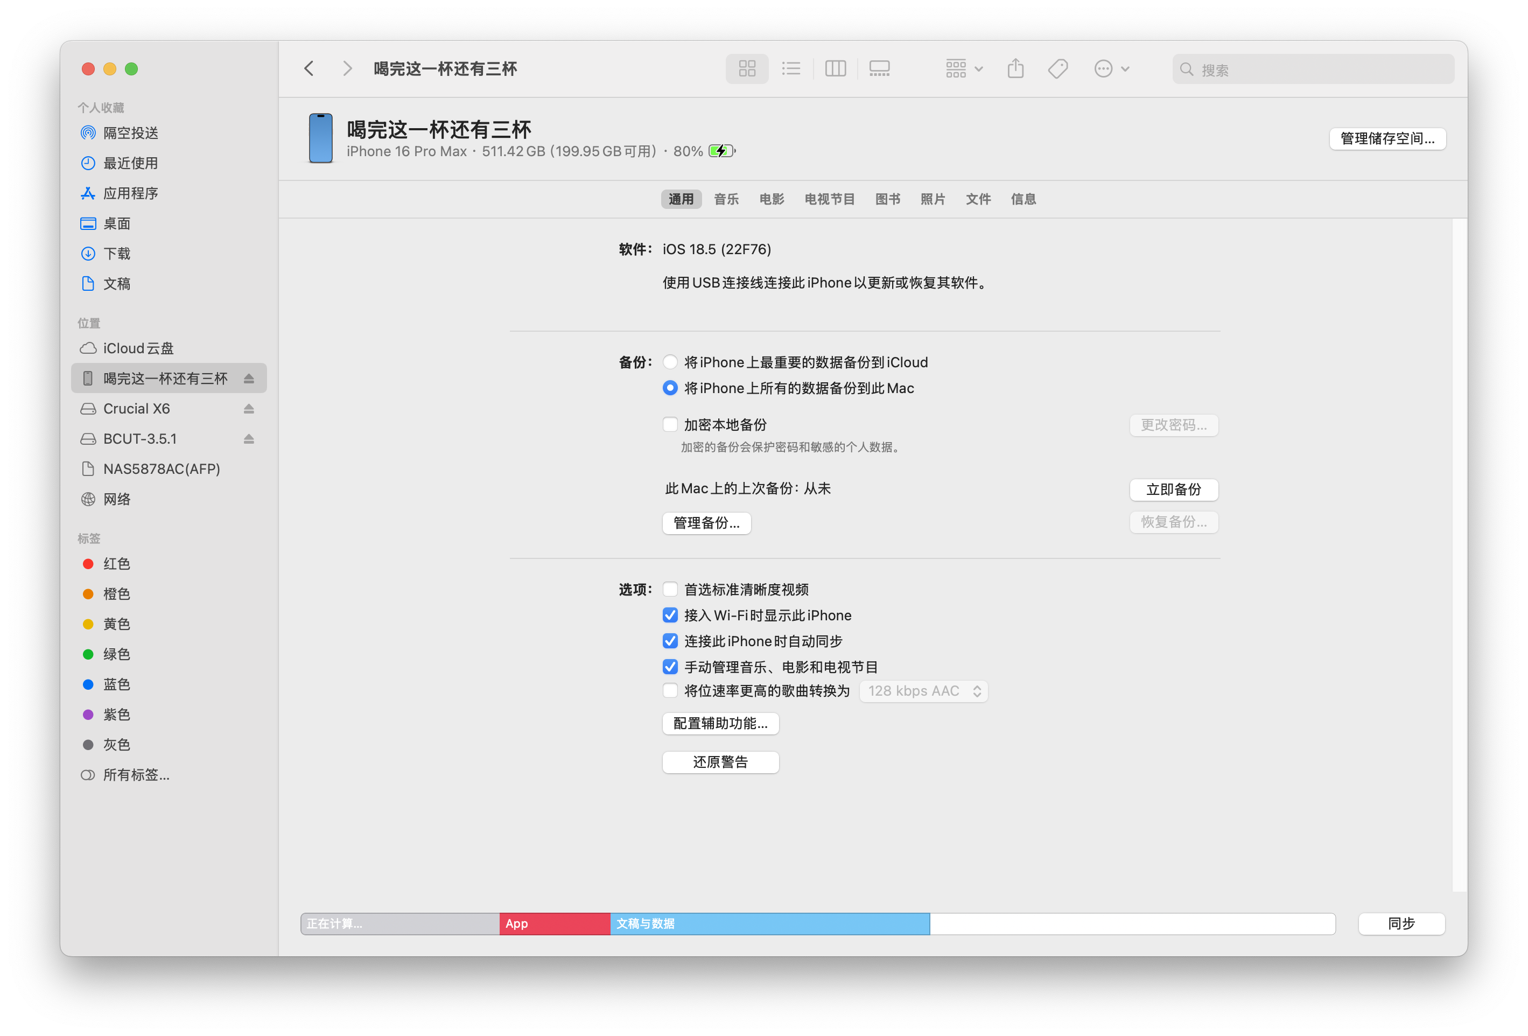Eject the 喝完这一杯还有三杯 iPhone

click(x=249, y=378)
